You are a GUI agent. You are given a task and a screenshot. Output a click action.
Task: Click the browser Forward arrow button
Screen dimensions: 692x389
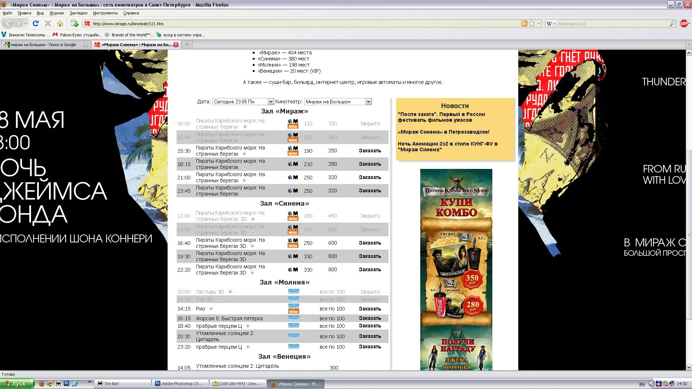coord(18,24)
